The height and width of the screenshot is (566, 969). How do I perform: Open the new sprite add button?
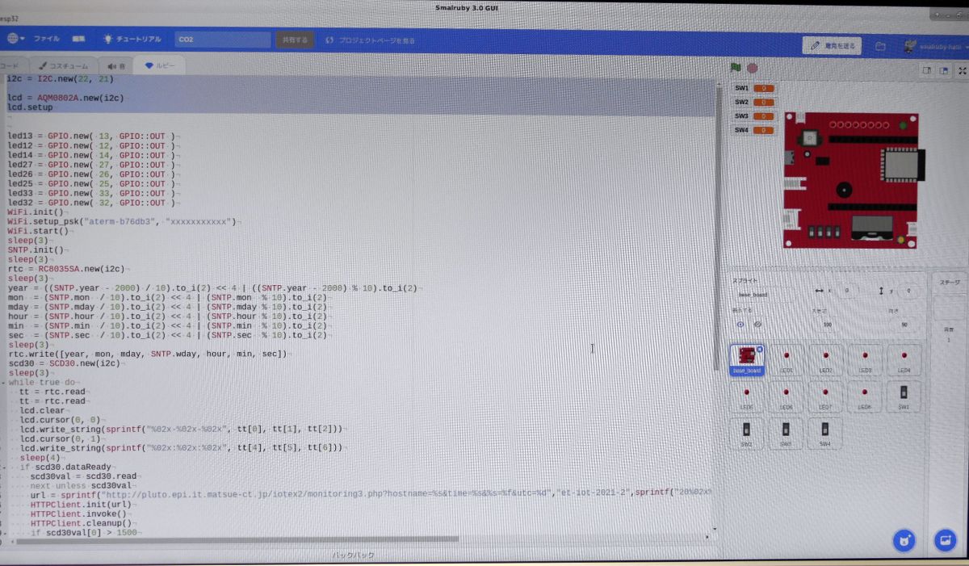point(905,540)
